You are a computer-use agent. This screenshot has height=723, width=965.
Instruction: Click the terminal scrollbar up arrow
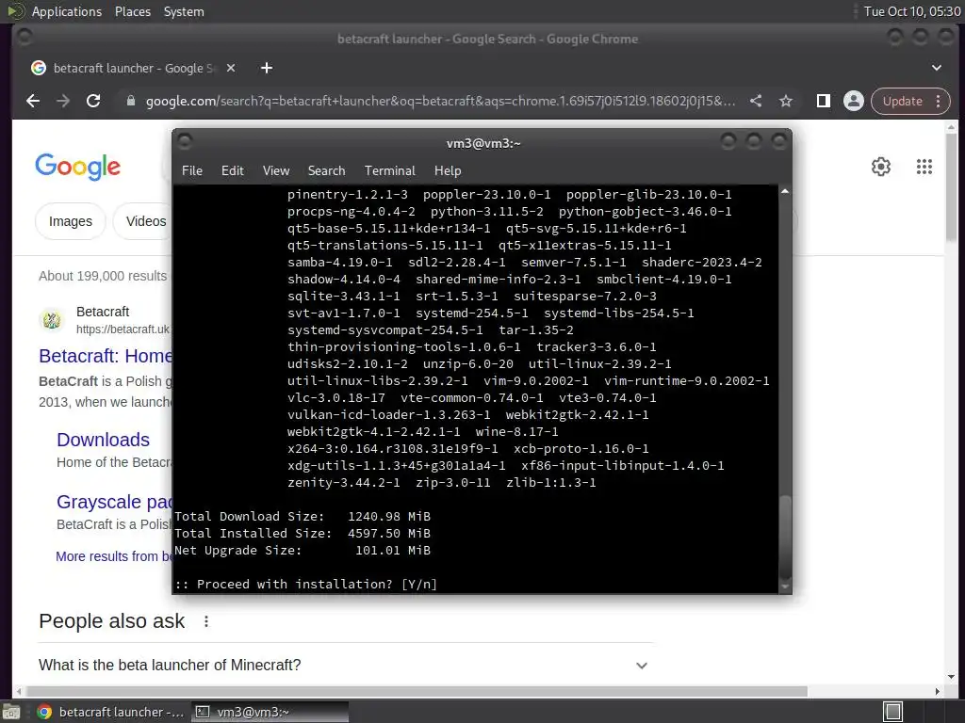[785, 192]
